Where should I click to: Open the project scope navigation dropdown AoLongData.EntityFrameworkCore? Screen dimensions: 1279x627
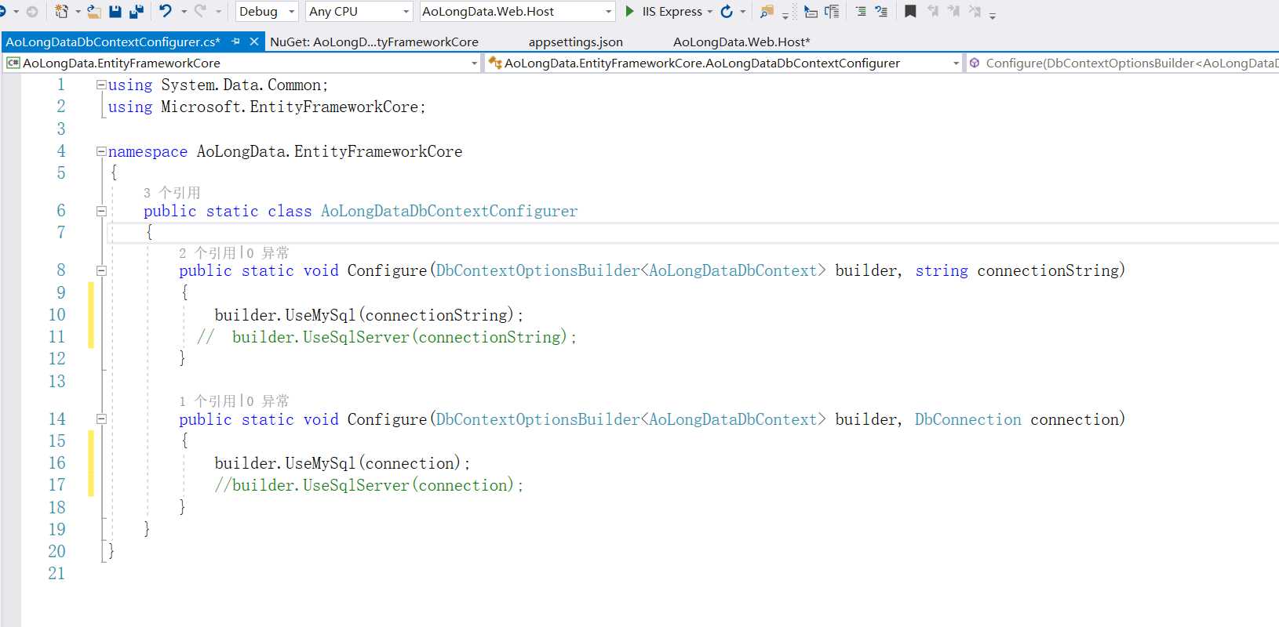(x=242, y=63)
